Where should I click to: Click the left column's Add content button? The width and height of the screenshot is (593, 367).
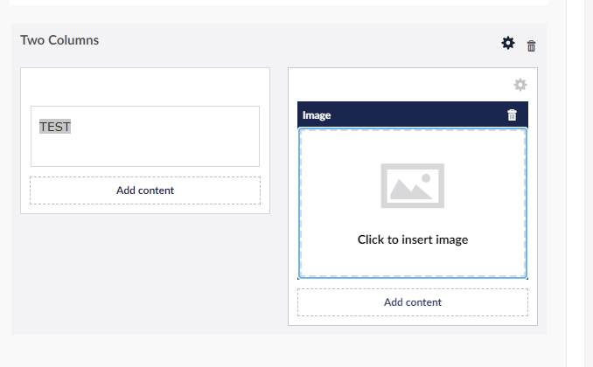click(x=145, y=190)
